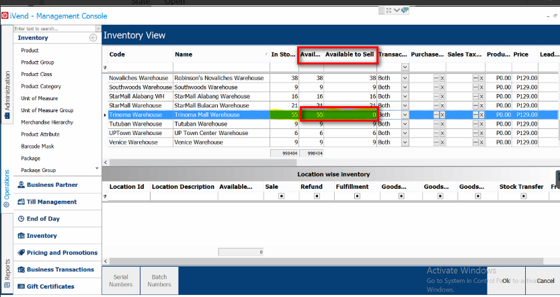560x297 pixels.
Task: Click horizontal scrollbar thumb under inventory grid
Action: [x=203, y=163]
